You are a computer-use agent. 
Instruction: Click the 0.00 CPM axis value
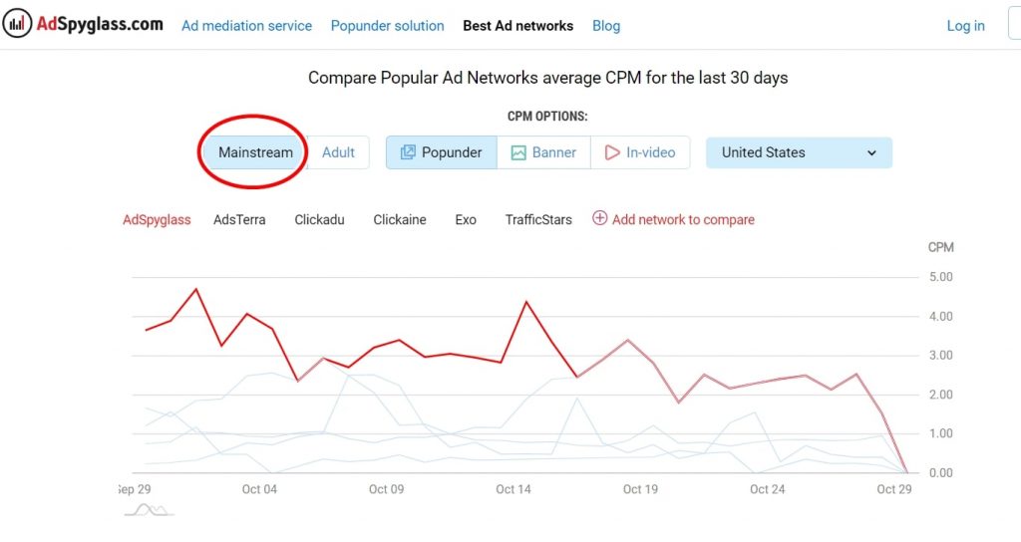pyautogui.click(x=940, y=473)
